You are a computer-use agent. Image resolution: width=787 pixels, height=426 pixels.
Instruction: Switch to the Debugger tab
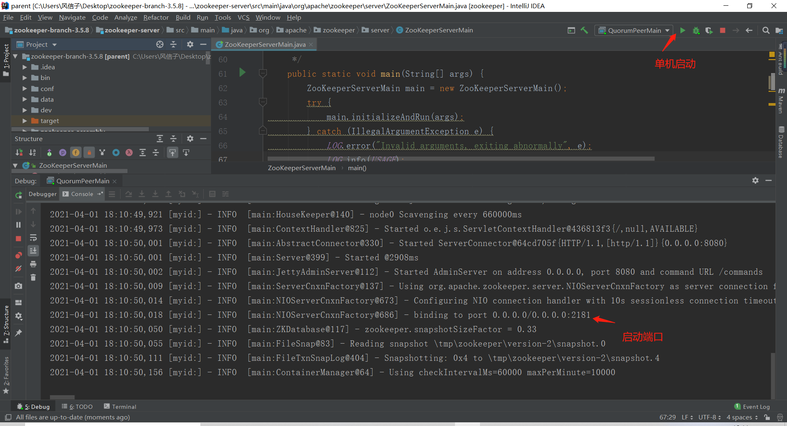coord(43,194)
